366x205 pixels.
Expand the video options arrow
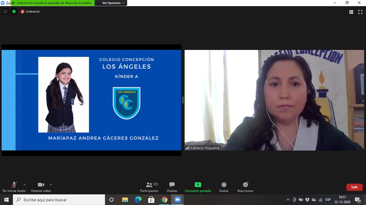pos(51,185)
